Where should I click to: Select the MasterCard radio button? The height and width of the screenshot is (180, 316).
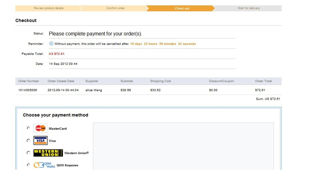click(x=28, y=128)
